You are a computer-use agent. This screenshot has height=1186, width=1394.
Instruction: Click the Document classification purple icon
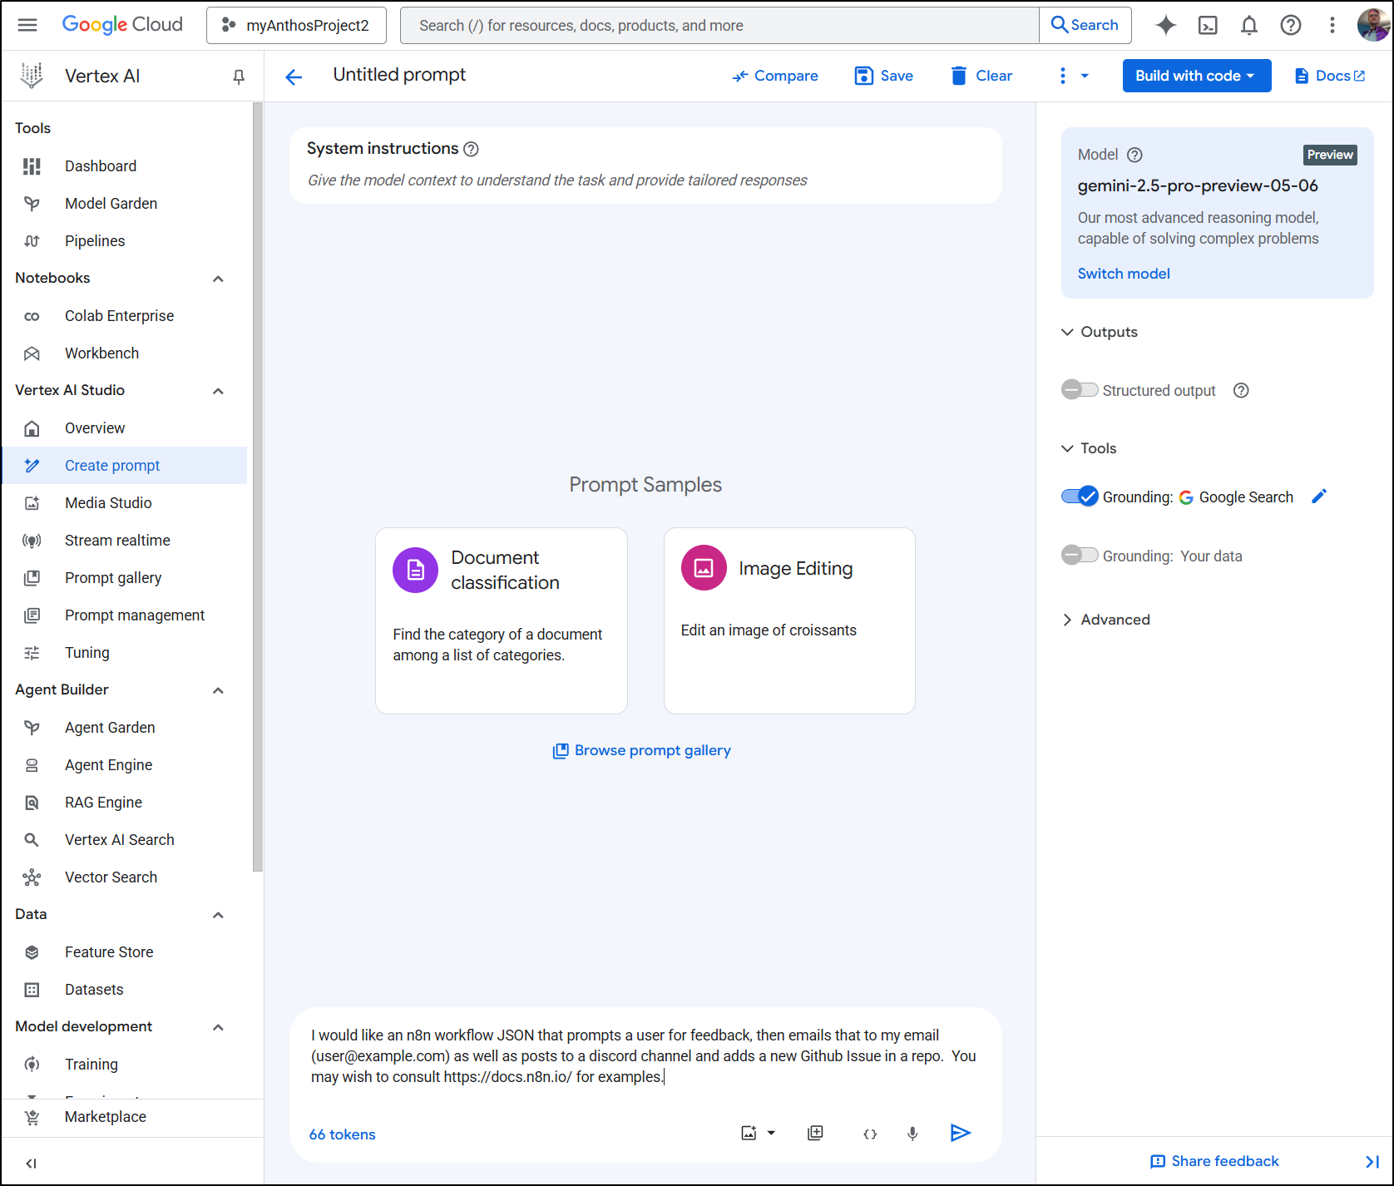point(415,570)
